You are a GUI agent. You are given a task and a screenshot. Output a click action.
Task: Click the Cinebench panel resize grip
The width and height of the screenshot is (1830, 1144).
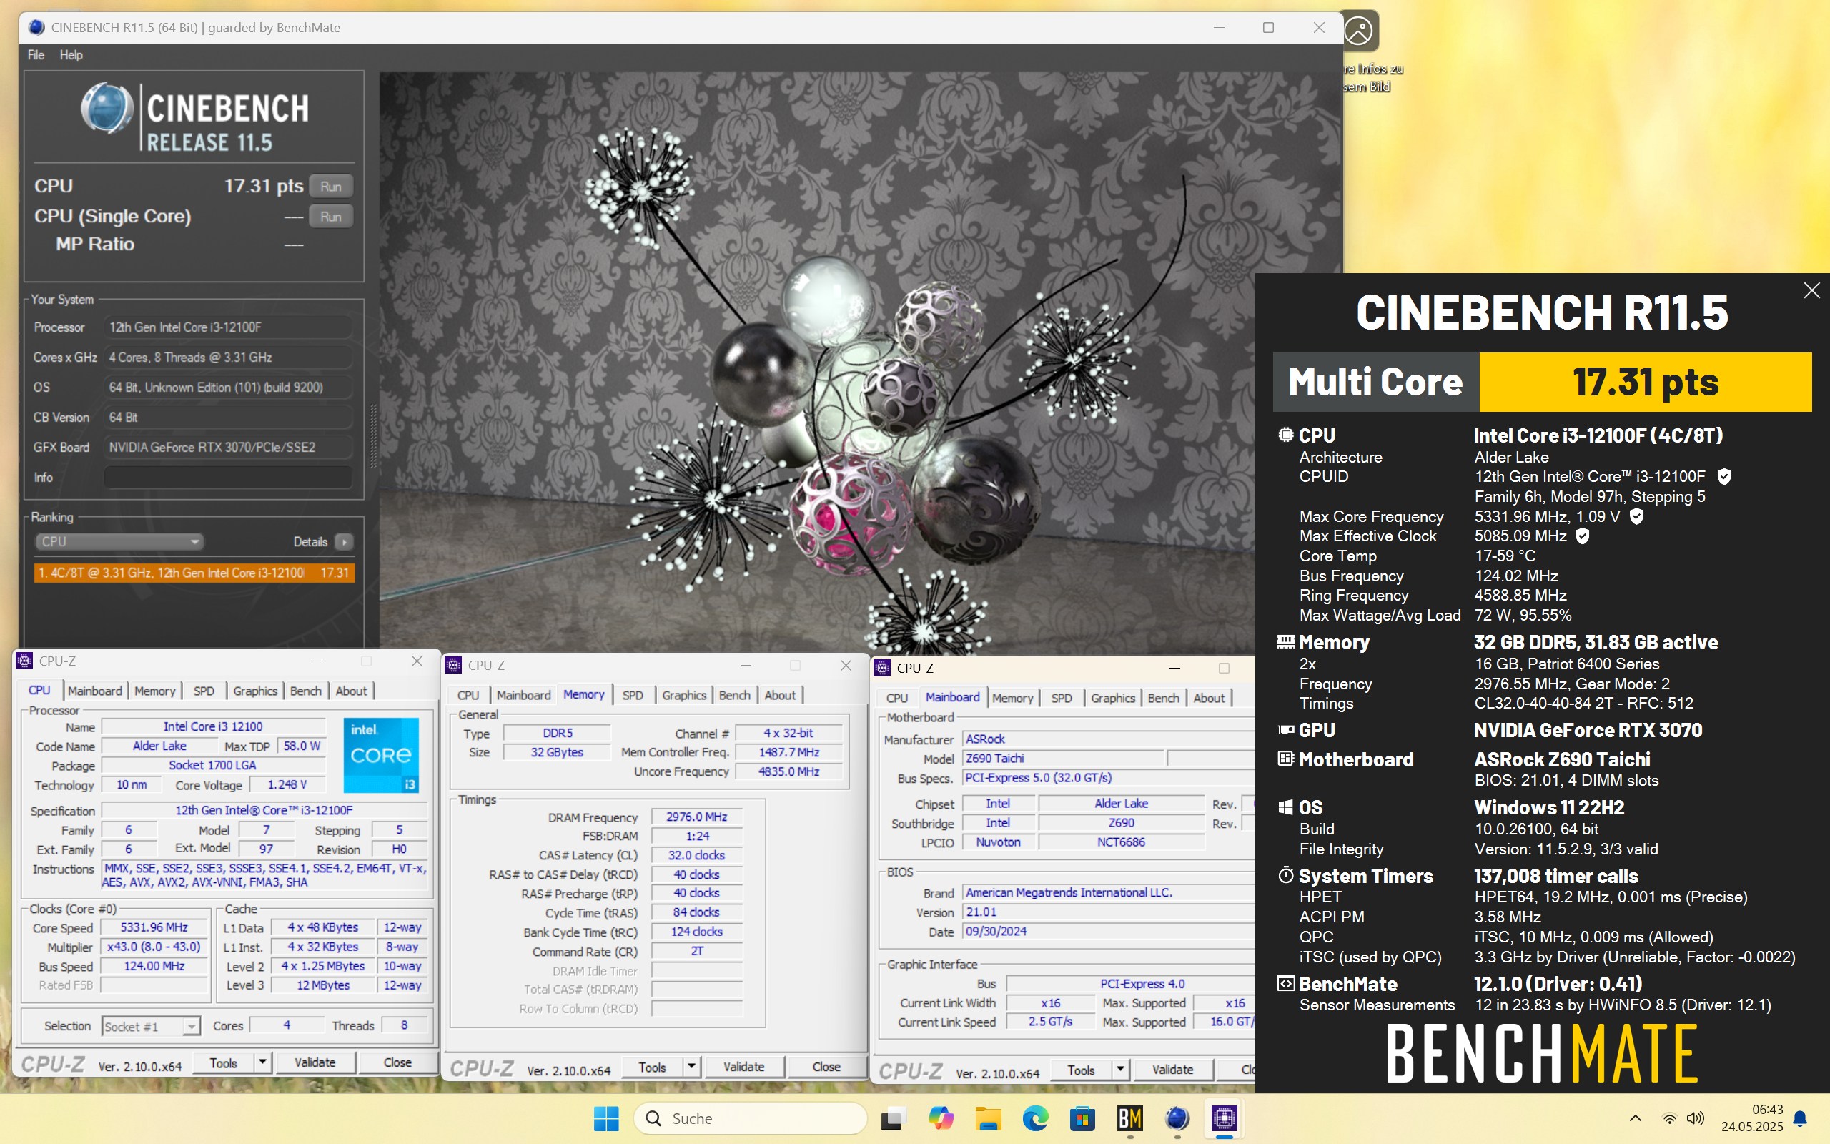pos(373,437)
